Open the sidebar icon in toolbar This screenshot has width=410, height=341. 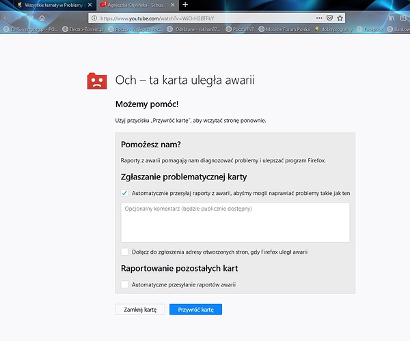(x=403, y=18)
